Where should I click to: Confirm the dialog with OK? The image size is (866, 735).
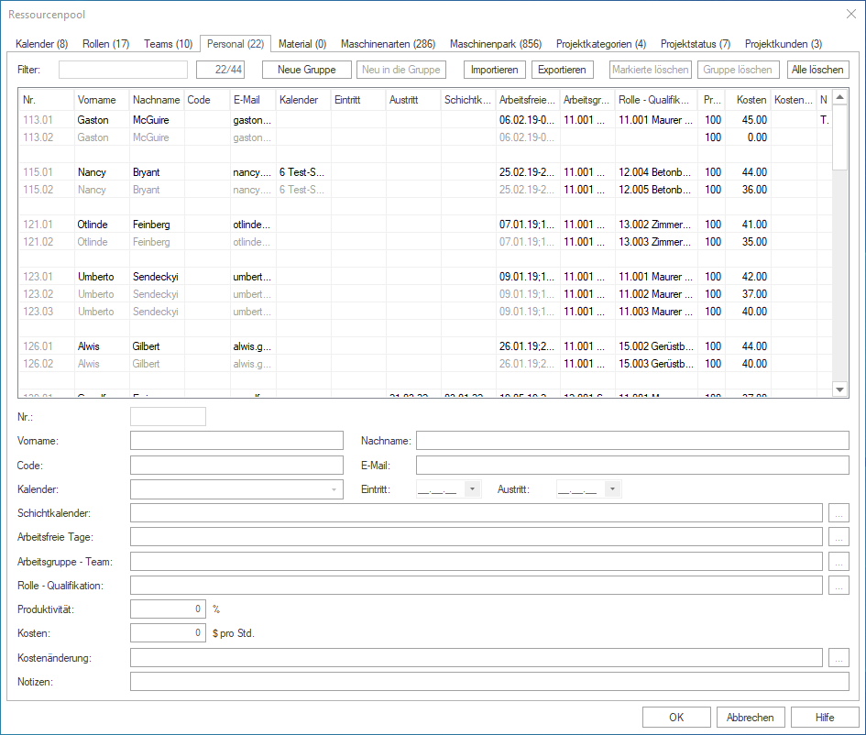point(676,717)
